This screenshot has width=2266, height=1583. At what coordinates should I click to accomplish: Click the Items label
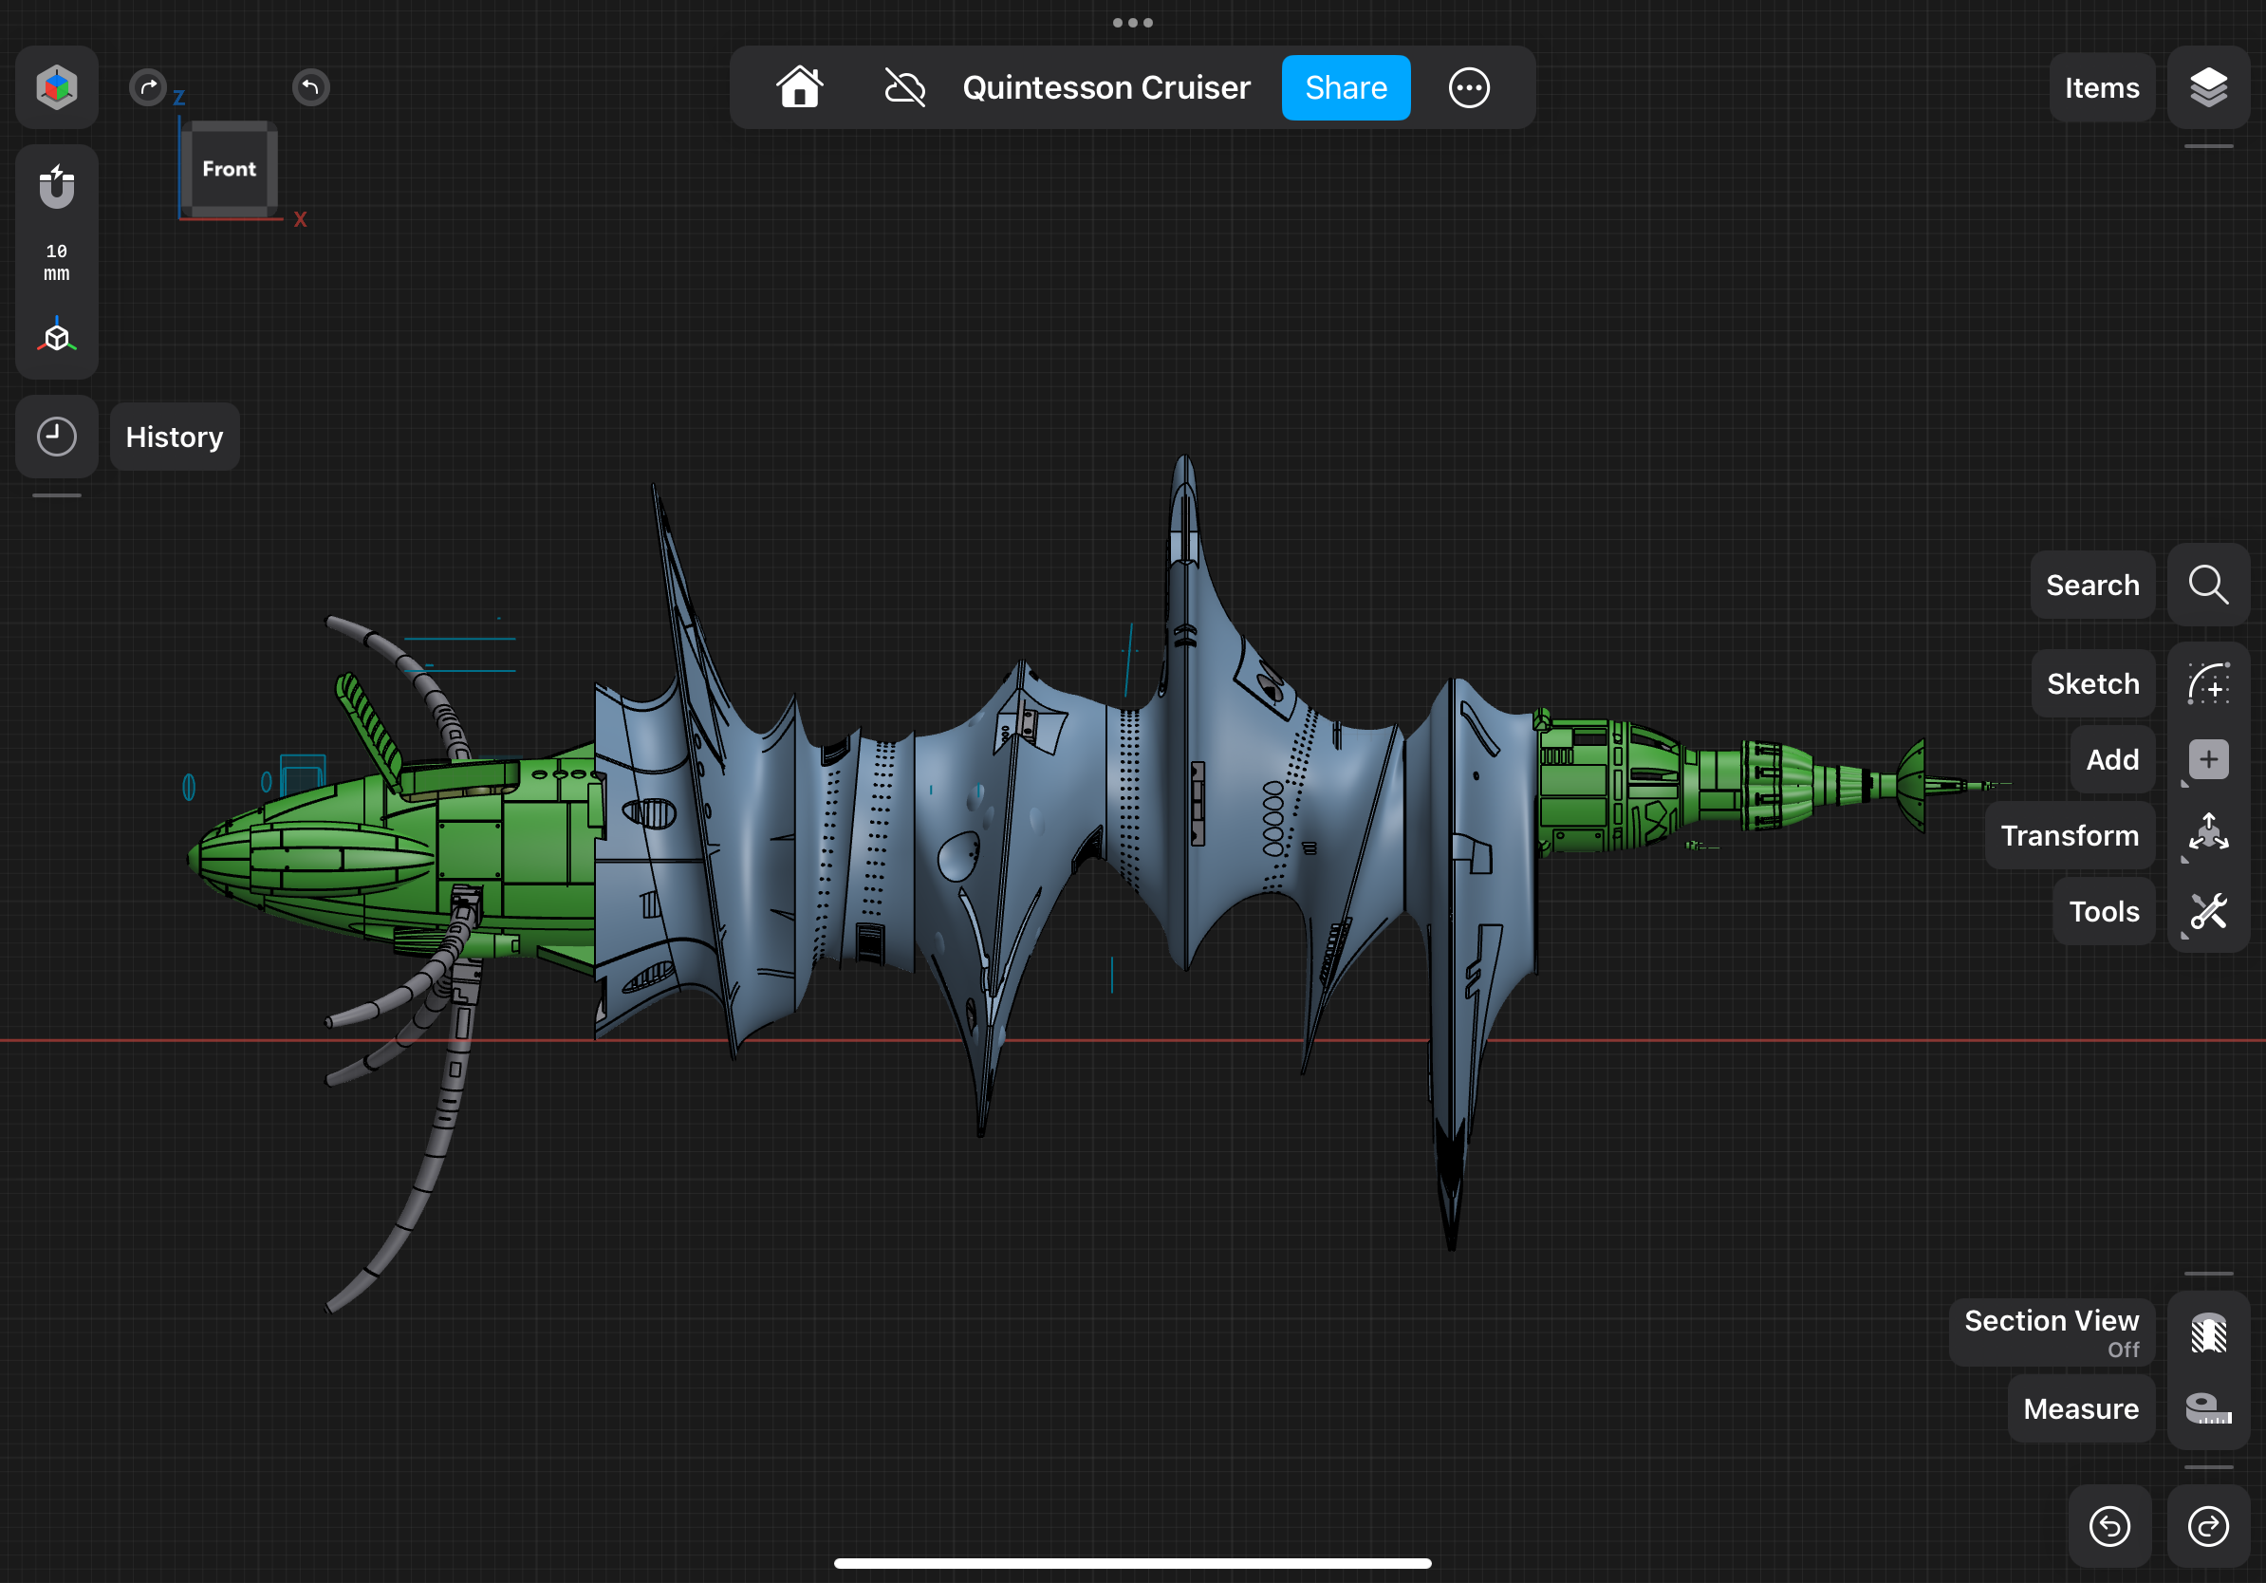coord(2102,87)
